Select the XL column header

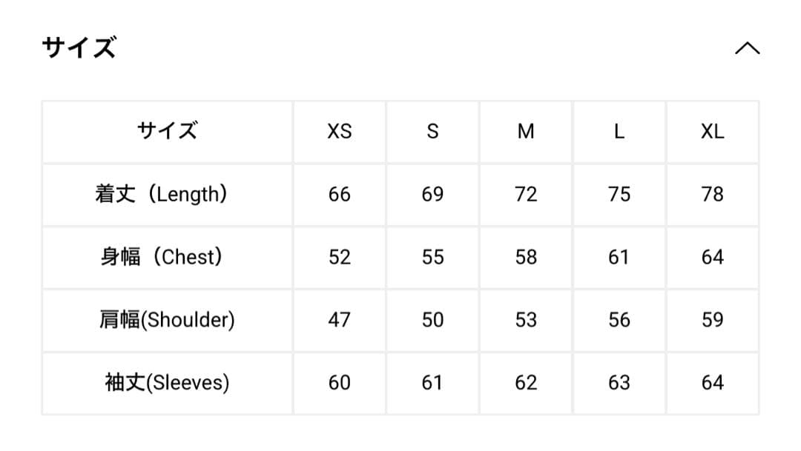(x=713, y=132)
